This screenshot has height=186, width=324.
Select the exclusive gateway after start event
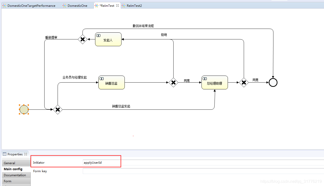click(x=58, y=109)
